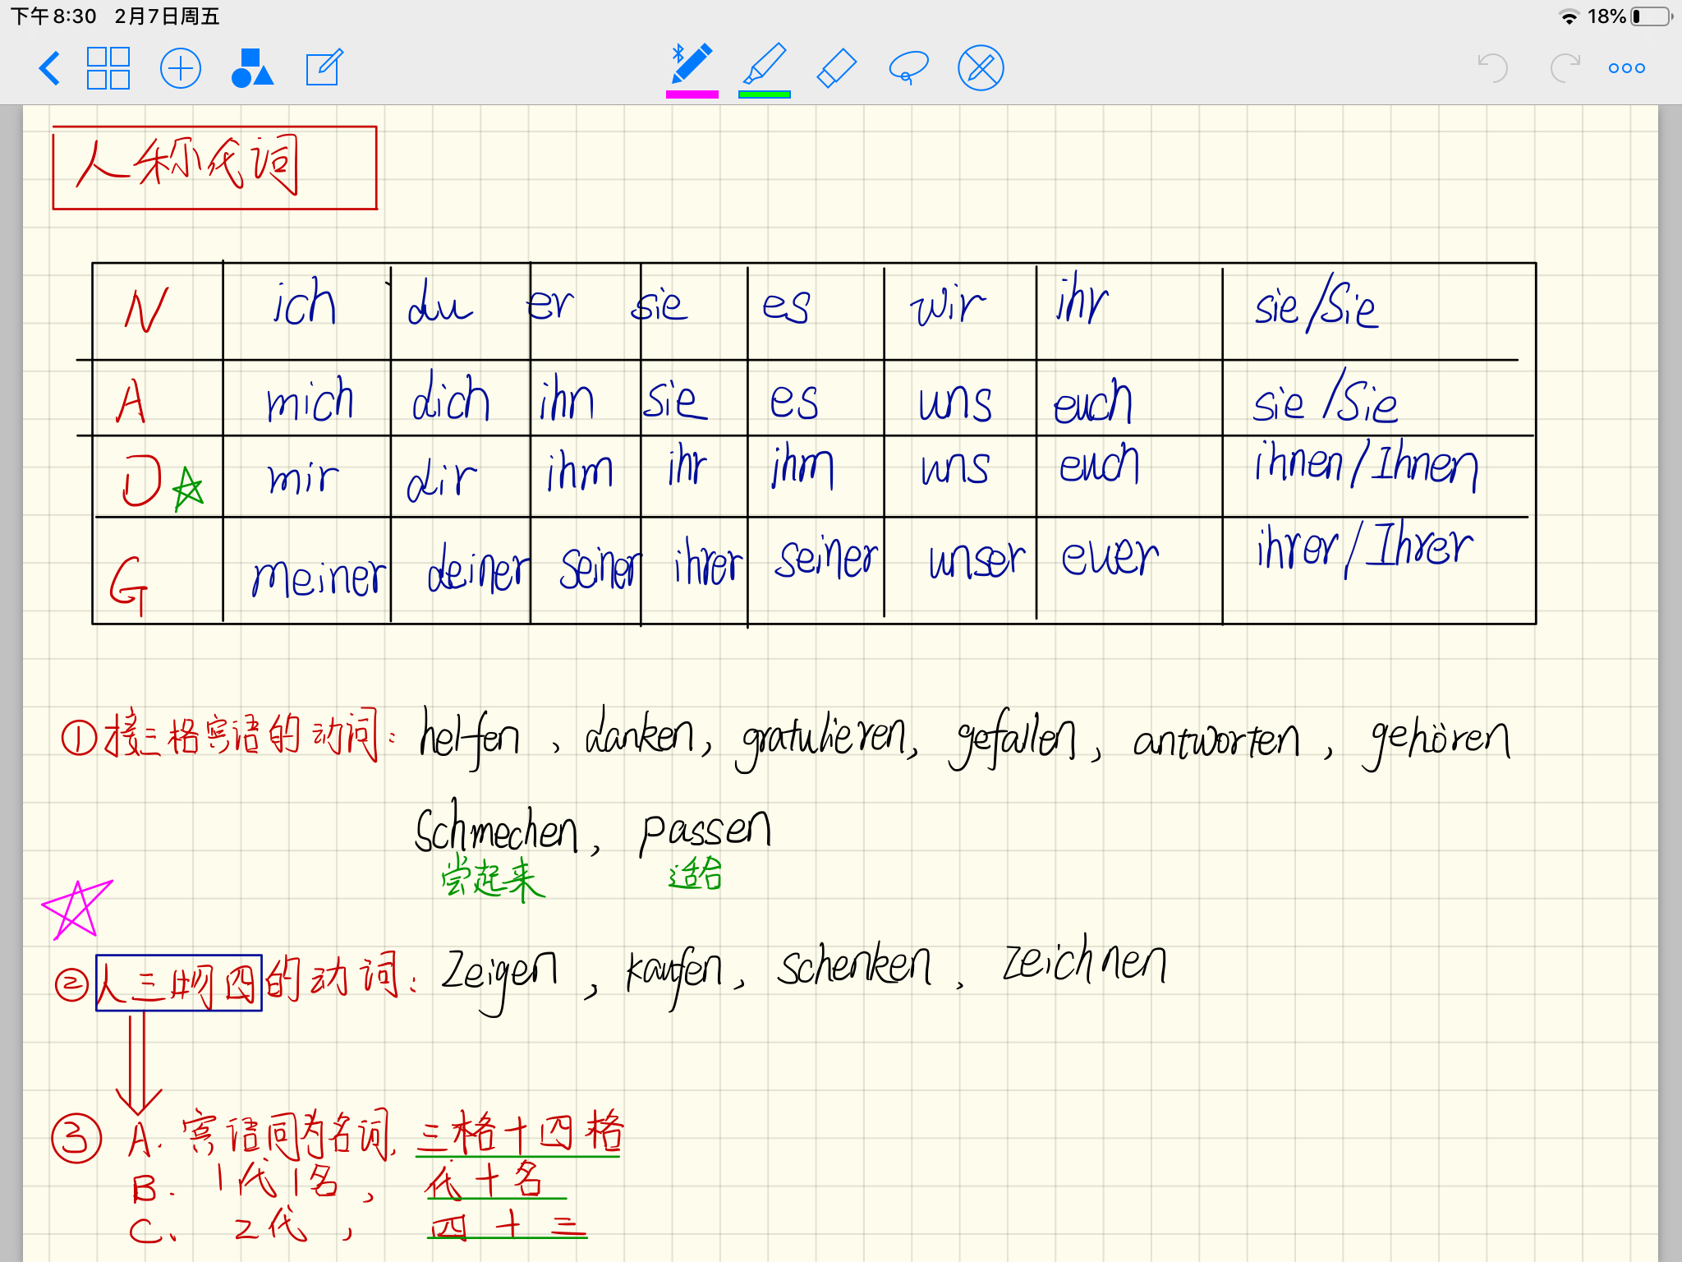
Task: Tap the add page plus icon
Action: (x=180, y=68)
